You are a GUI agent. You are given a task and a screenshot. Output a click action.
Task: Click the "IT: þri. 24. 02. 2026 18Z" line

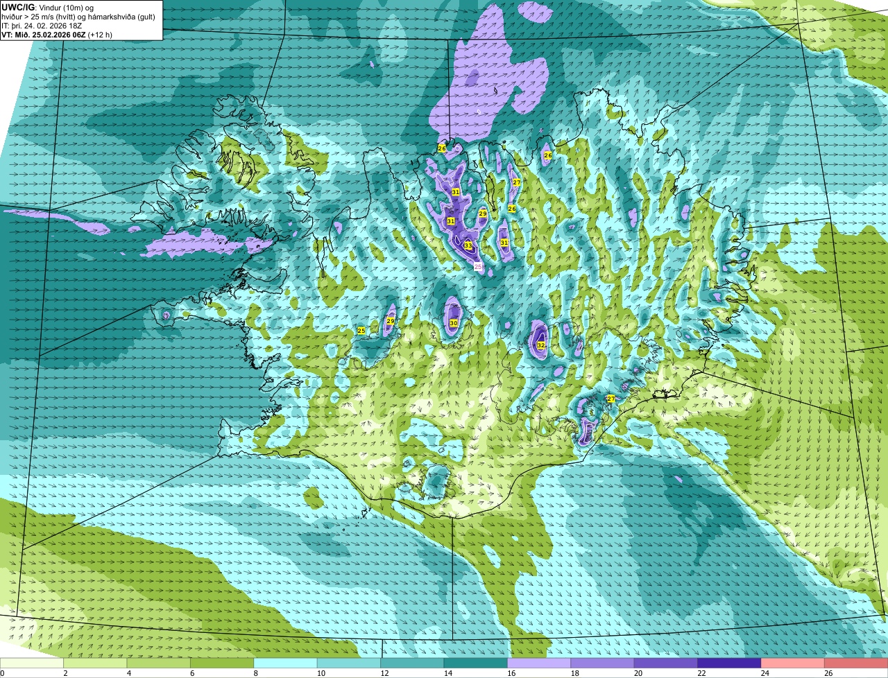pos(42,26)
